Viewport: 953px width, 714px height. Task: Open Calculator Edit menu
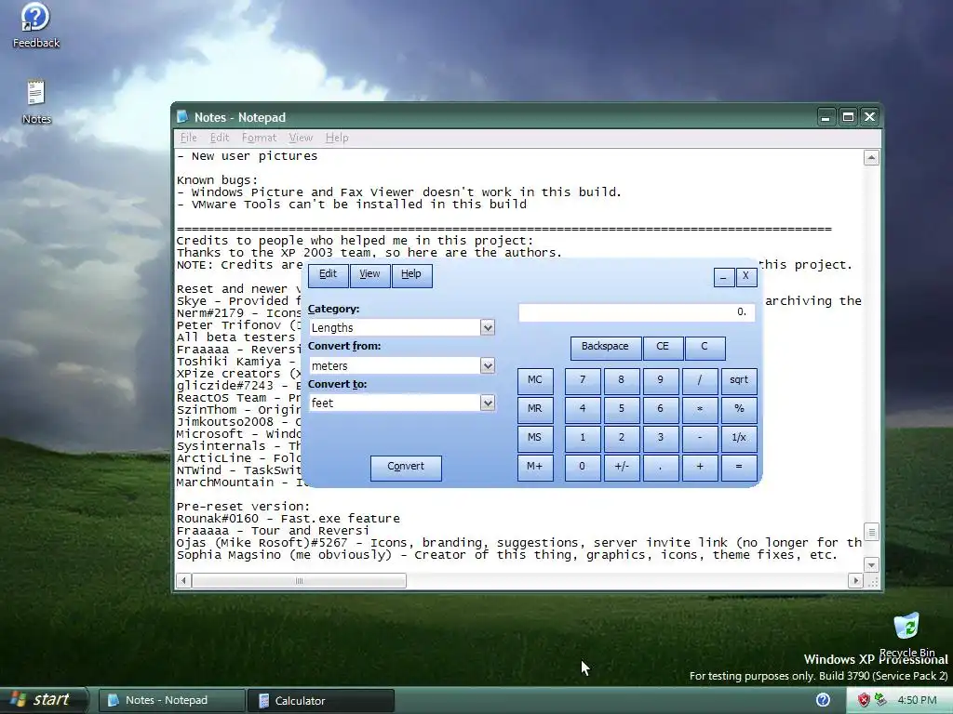[x=329, y=275]
